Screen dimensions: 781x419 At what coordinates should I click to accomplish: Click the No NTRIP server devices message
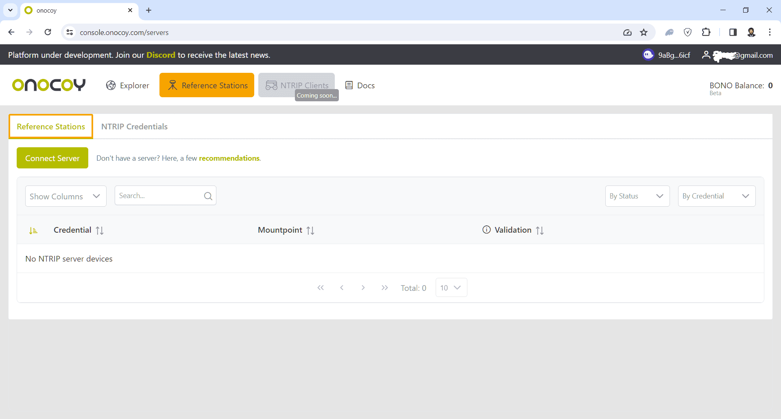tap(69, 259)
